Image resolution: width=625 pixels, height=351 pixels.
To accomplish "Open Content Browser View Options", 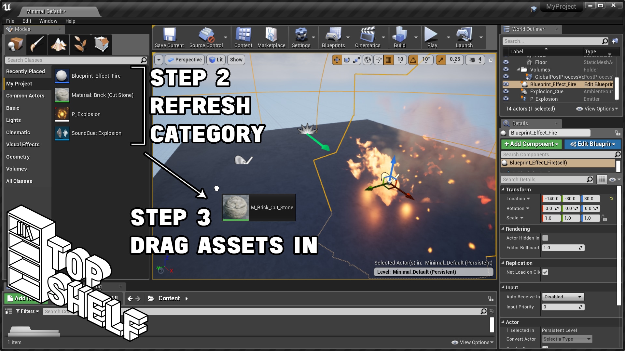I will click(473, 342).
